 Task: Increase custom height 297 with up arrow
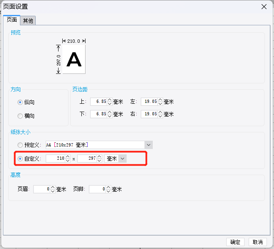(99, 156)
